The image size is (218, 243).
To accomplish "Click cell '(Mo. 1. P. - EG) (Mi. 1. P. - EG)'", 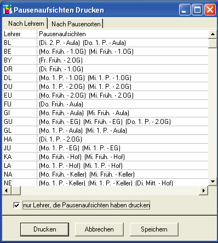I will [123, 148].
